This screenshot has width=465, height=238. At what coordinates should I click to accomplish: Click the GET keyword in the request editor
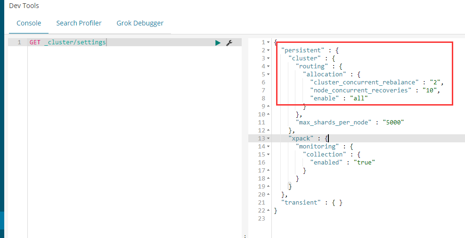(x=35, y=42)
